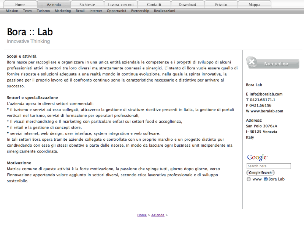Open the Lavora con noi tab
Image resolution: width=304 pixels, height=226 pixels.
(120, 5)
